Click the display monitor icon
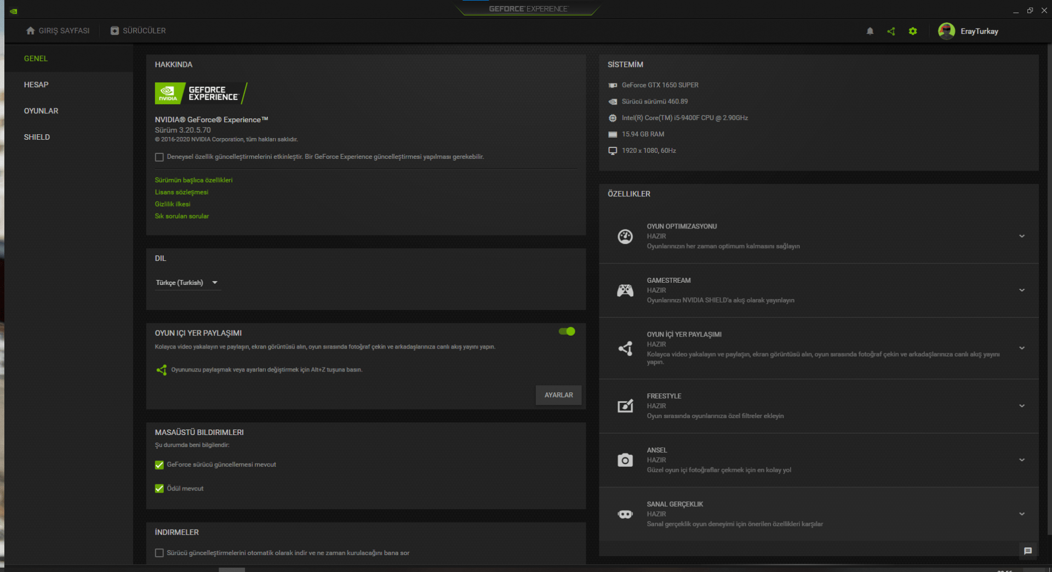 [x=613, y=151]
